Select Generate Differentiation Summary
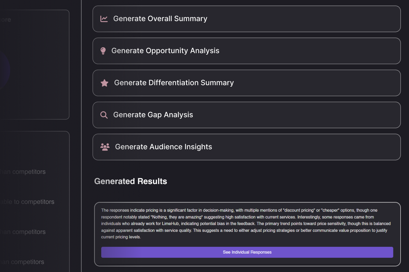 point(246,83)
